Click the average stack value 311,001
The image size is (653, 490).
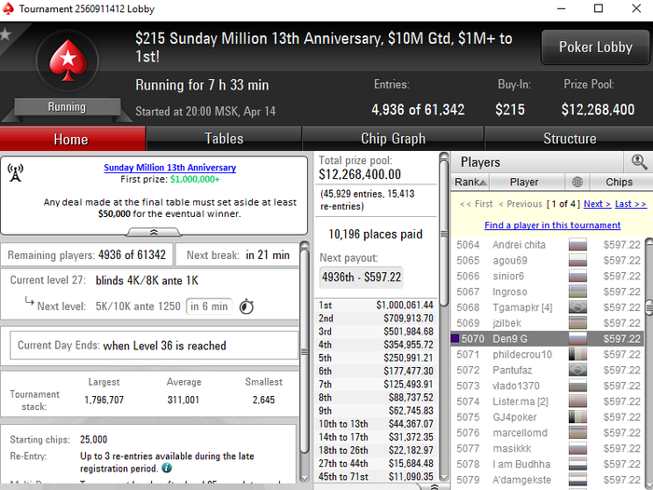click(x=183, y=400)
